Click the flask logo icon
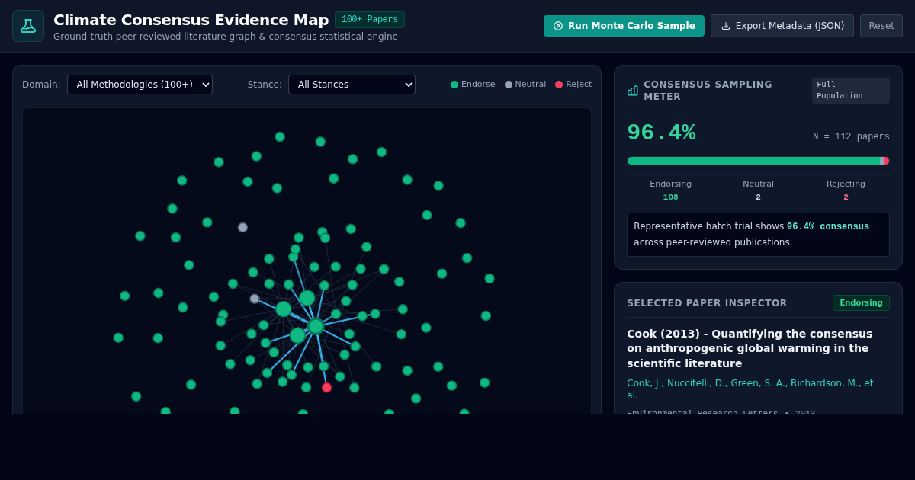Viewport: 915px width, 480px height. tap(28, 26)
